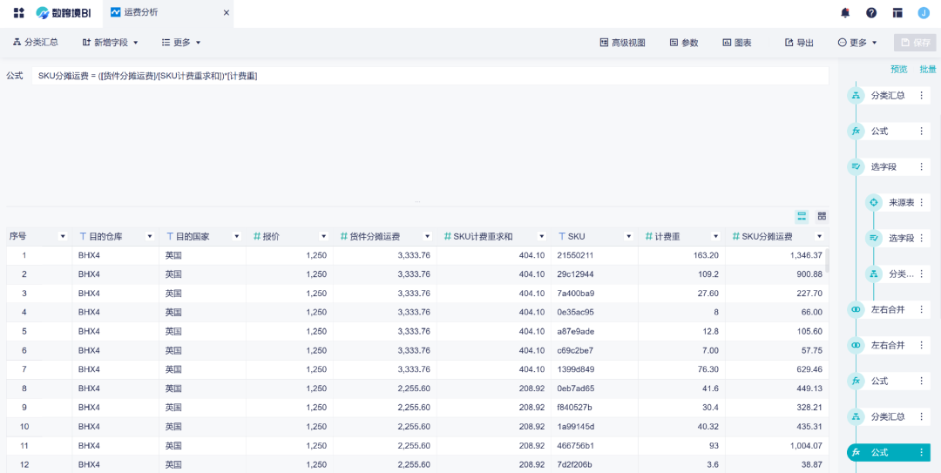This screenshot has width=941, height=473.
Task: Click the 来源表 step icon
Action: point(874,202)
